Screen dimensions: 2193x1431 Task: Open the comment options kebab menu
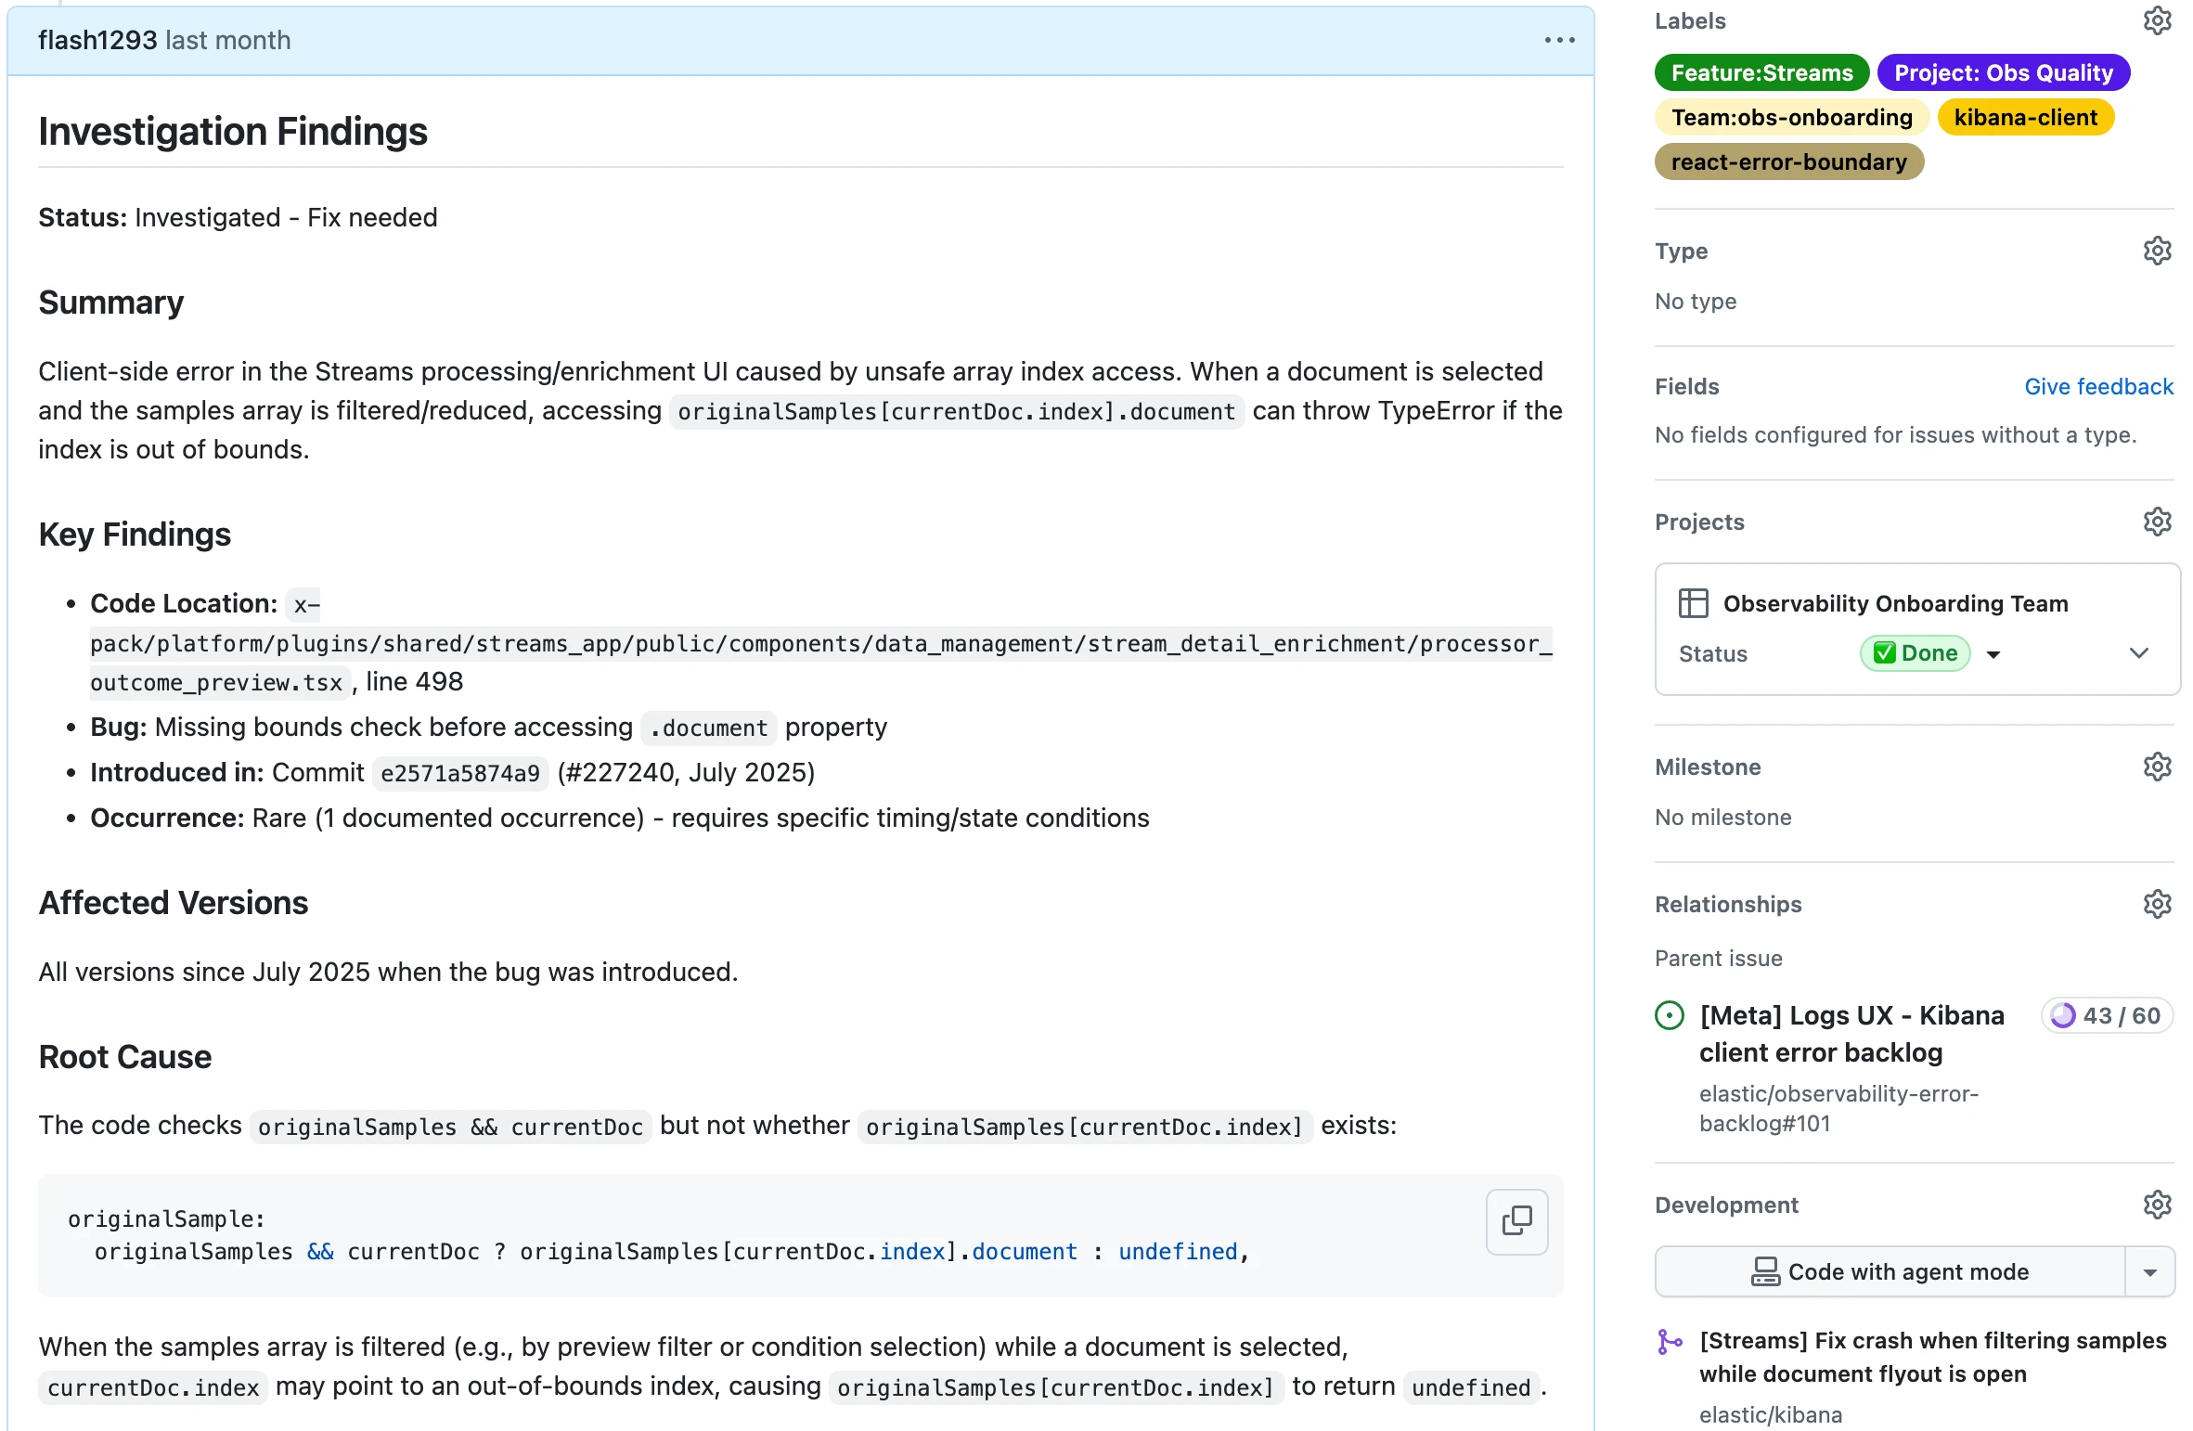pos(1559,40)
